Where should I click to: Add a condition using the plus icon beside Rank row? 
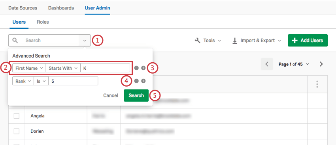[143, 81]
